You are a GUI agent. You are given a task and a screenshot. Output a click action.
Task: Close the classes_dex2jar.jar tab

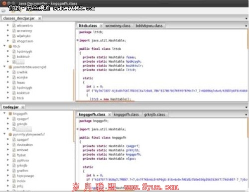(x=40, y=18)
